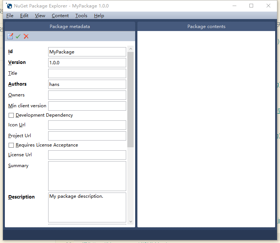The width and height of the screenshot is (280, 243).
Task: Click the Package metadata panel header
Action: (70, 27)
